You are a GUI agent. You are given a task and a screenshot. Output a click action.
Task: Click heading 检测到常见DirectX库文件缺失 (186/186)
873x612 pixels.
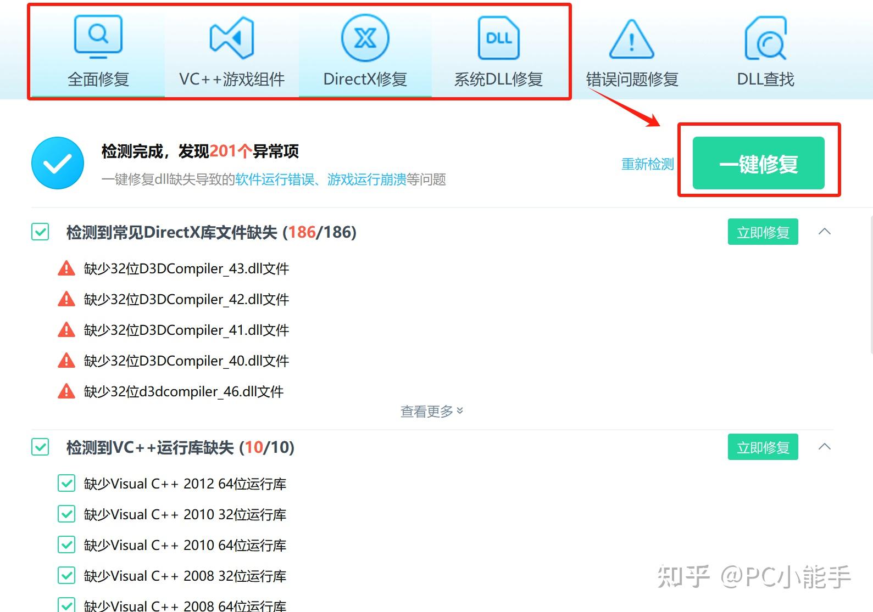point(212,232)
